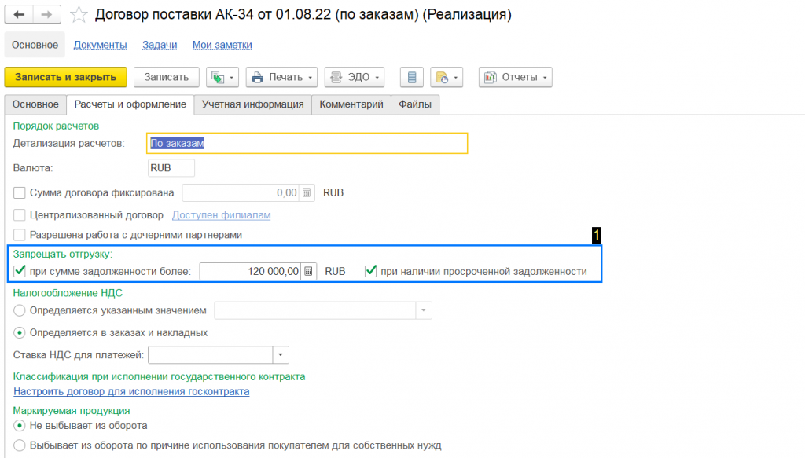Switch to the inner 'Основное' tab
This screenshot has width=805, height=458.
point(35,104)
